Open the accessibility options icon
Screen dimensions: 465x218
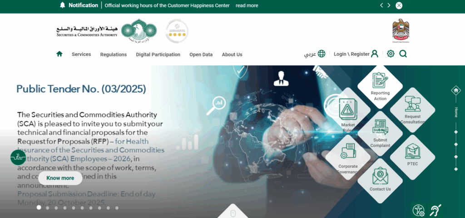(x=418, y=210)
